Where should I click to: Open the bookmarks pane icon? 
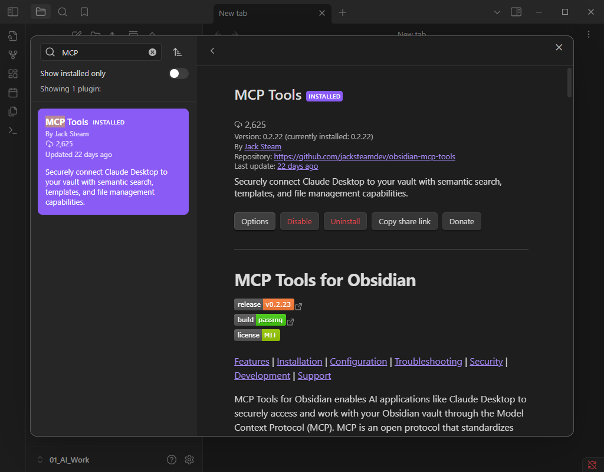tap(84, 12)
